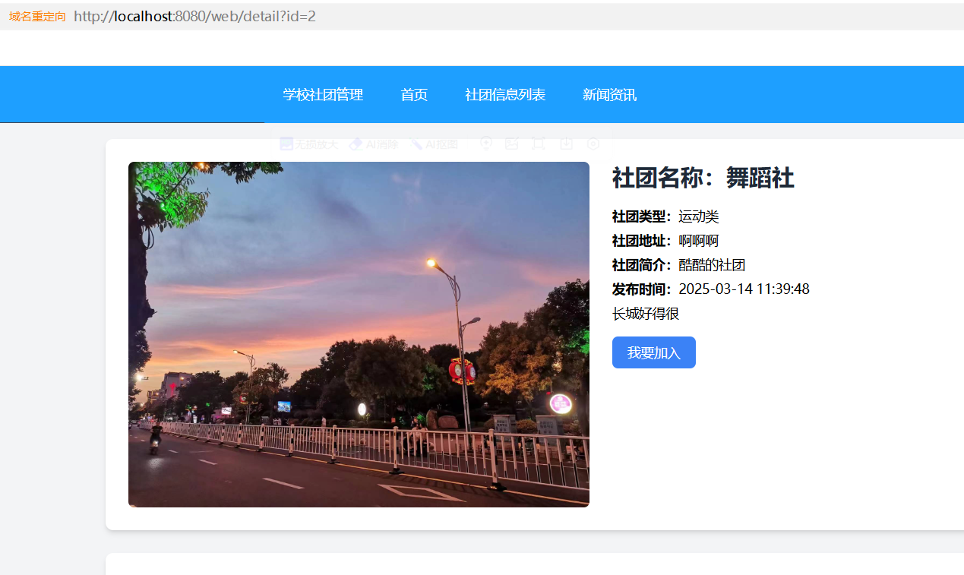Click the sunset street photo
Viewport: 964px width, 575px height.
point(359,334)
